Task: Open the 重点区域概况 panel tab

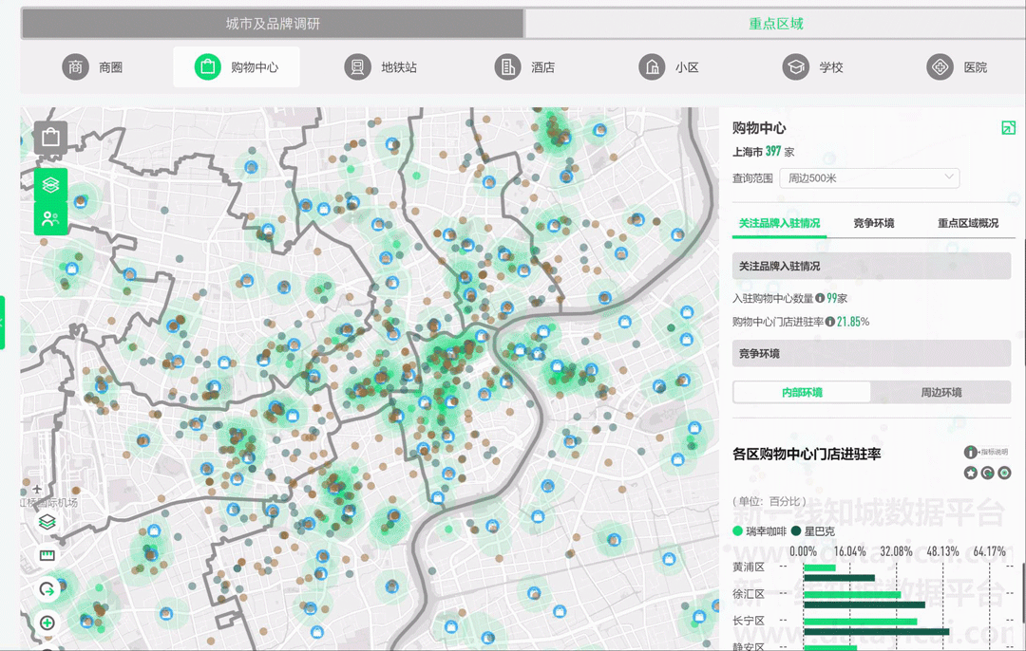Action: coord(967,223)
